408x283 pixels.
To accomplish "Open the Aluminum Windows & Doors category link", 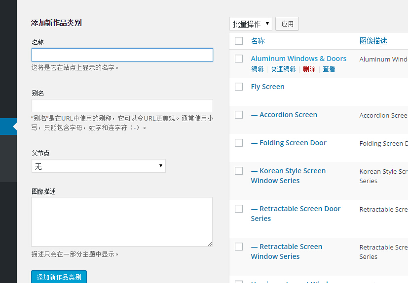I will 298,59.
